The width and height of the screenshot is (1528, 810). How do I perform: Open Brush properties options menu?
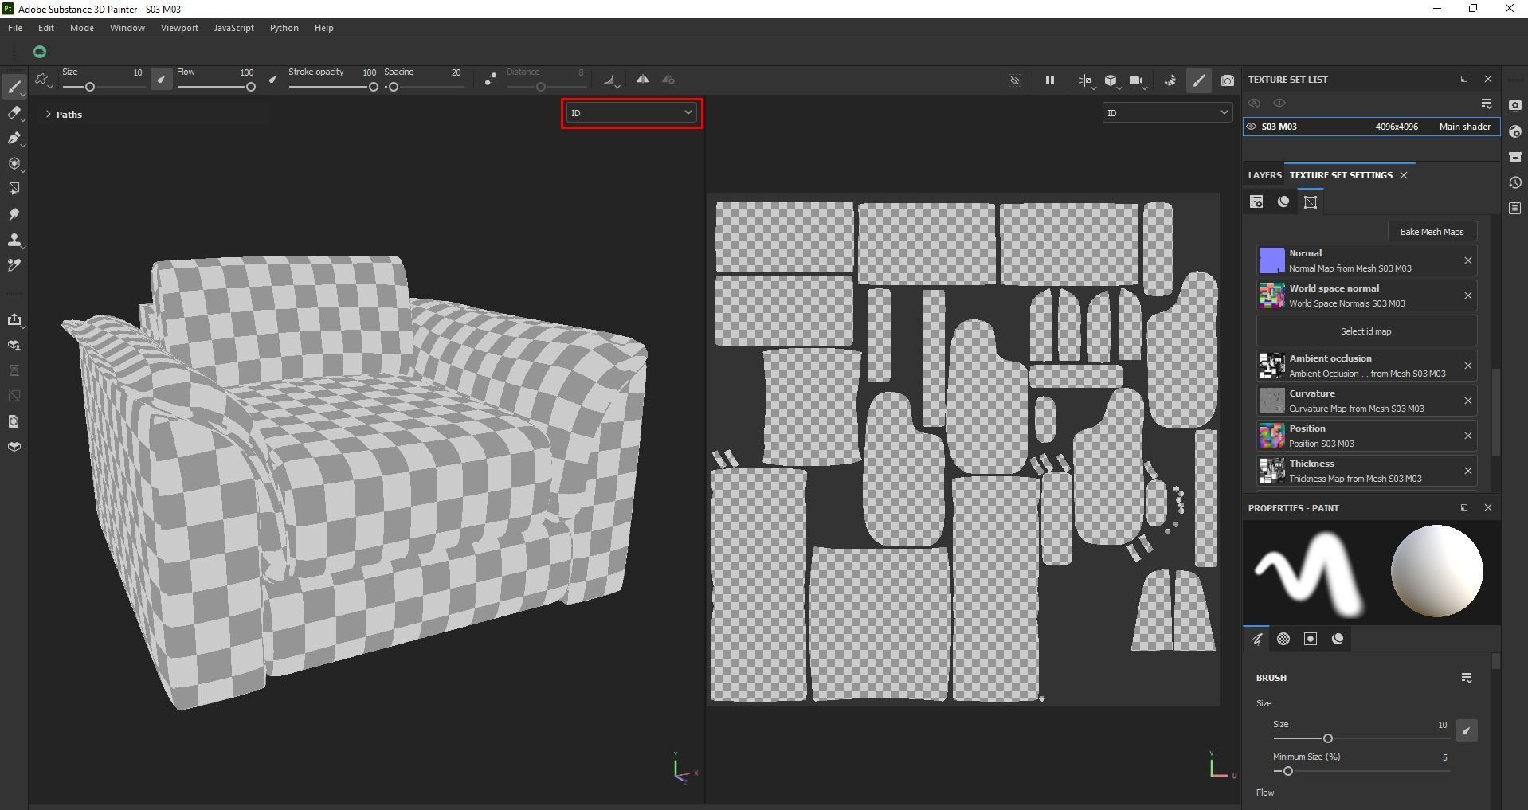click(x=1467, y=678)
